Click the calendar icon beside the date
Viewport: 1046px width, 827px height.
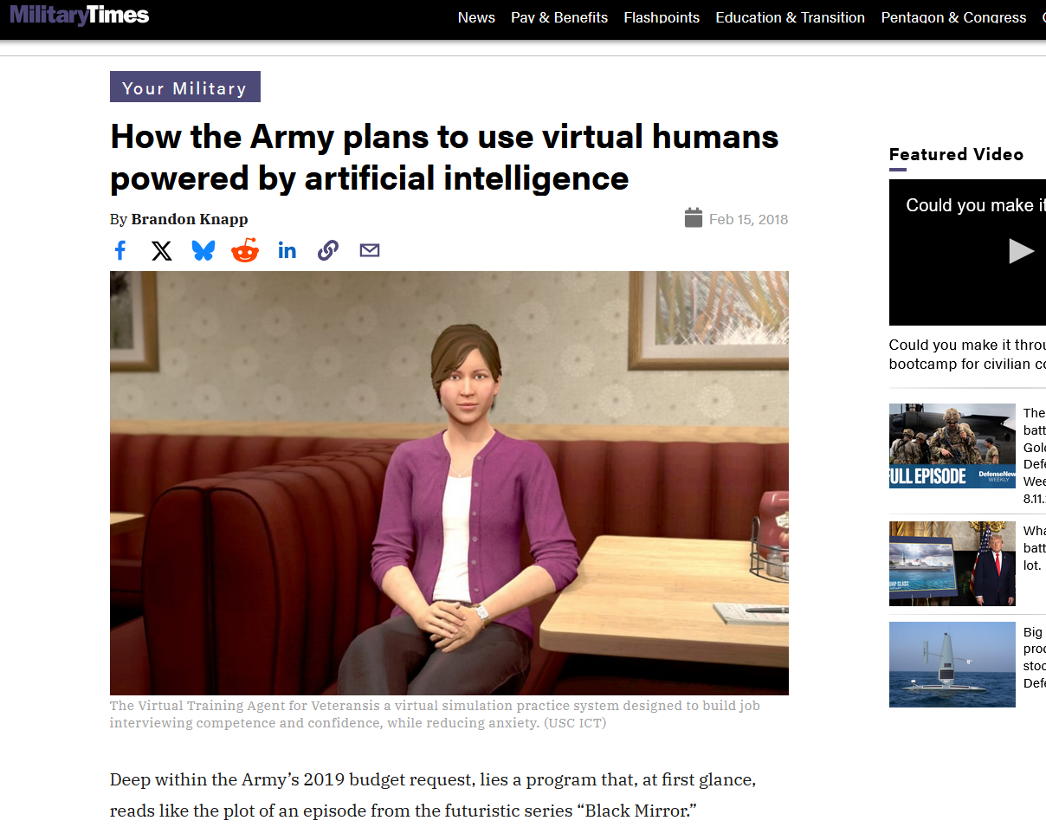(x=694, y=218)
